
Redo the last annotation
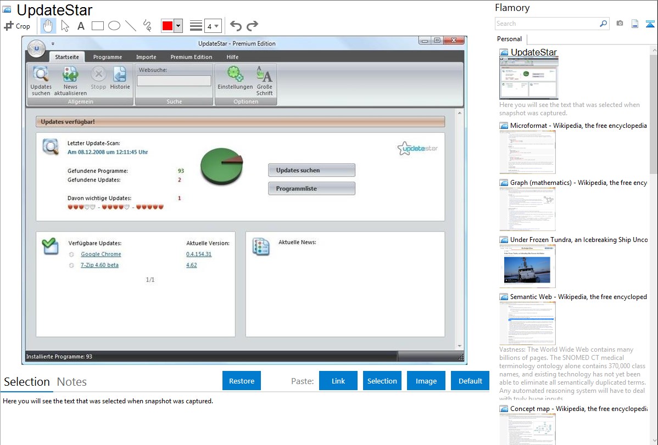(x=252, y=26)
